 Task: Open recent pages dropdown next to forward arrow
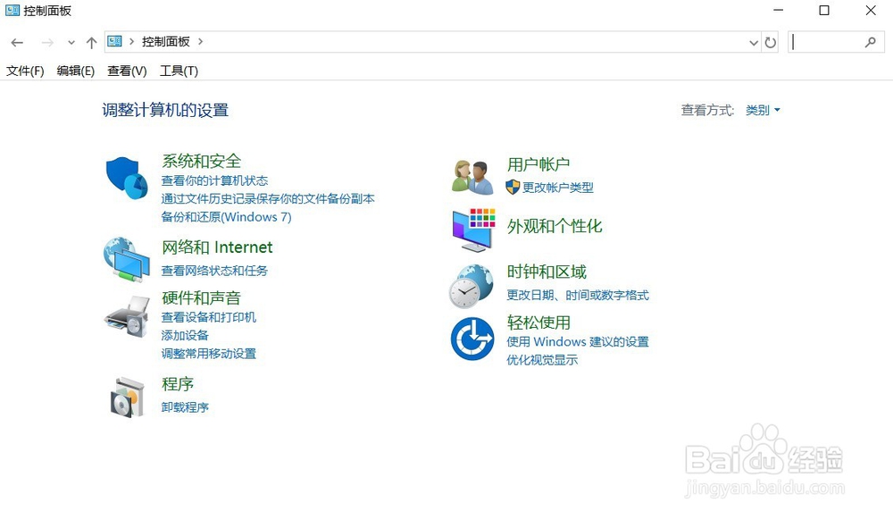pyautogui.click(x=71, y=41)
